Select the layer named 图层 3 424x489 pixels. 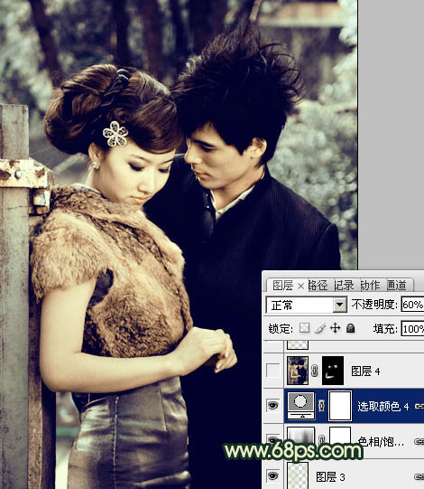point(330,476)
